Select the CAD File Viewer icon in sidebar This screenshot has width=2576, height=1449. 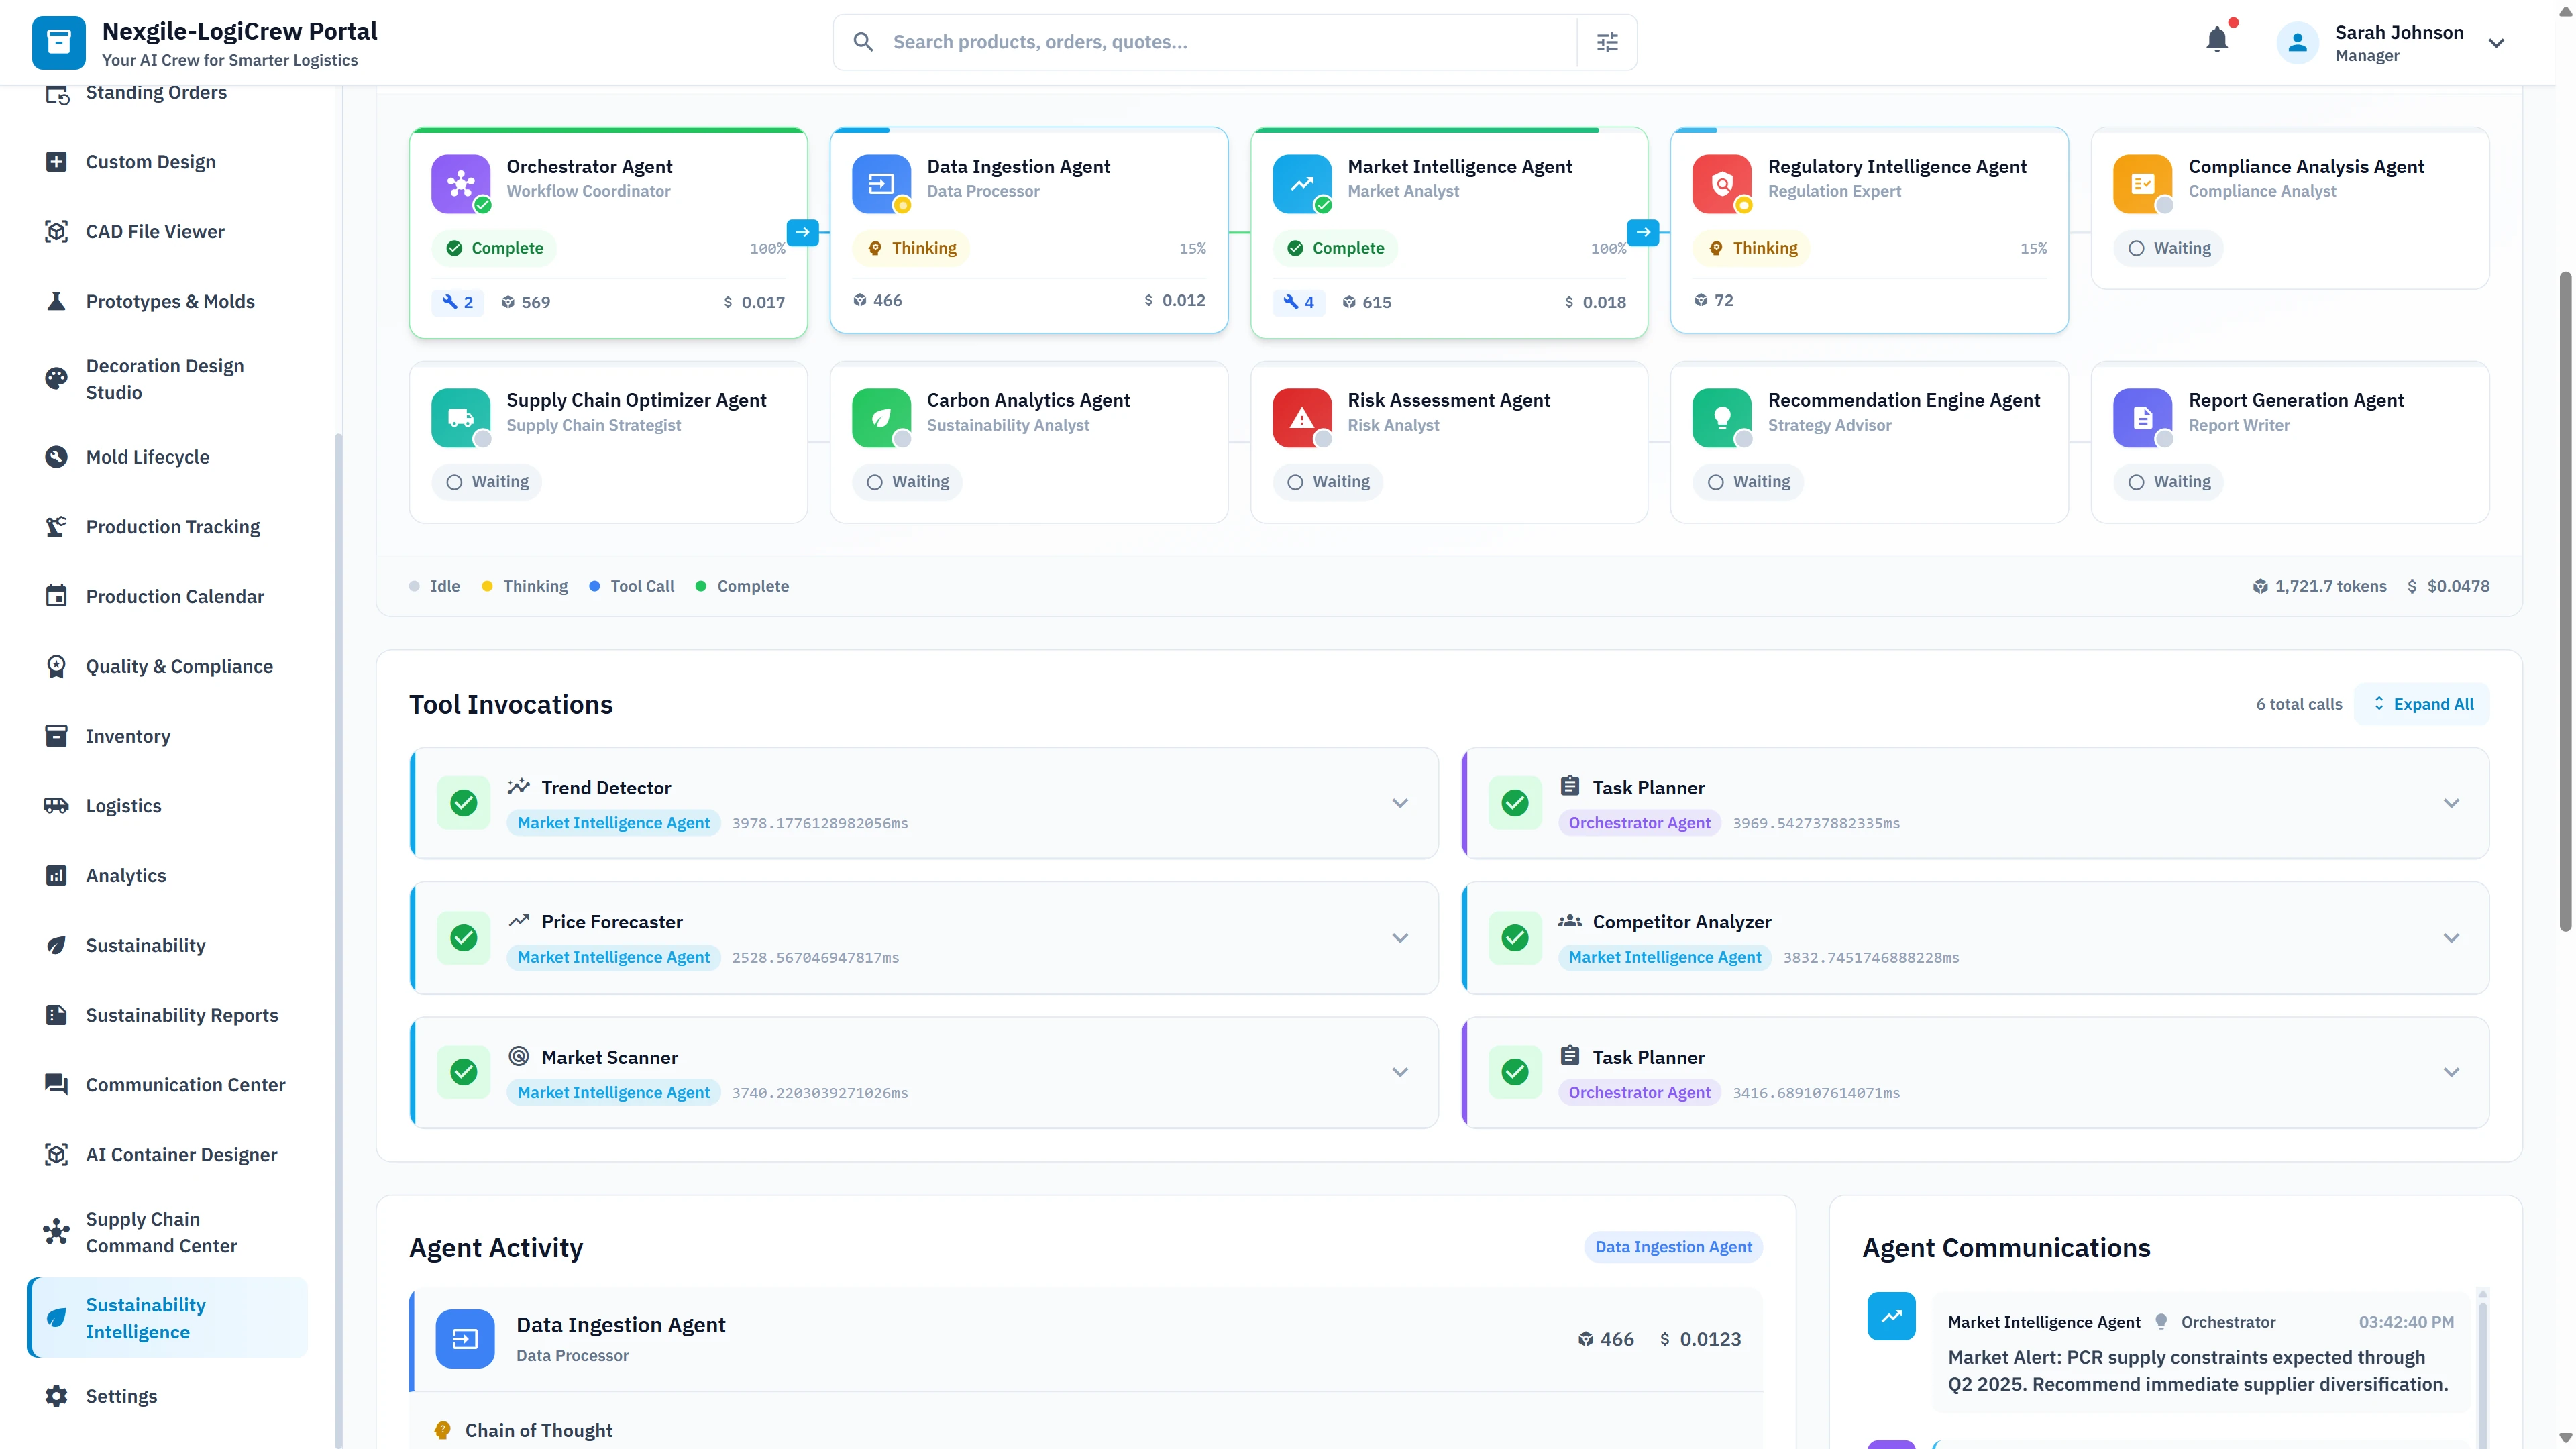[57, 231]
